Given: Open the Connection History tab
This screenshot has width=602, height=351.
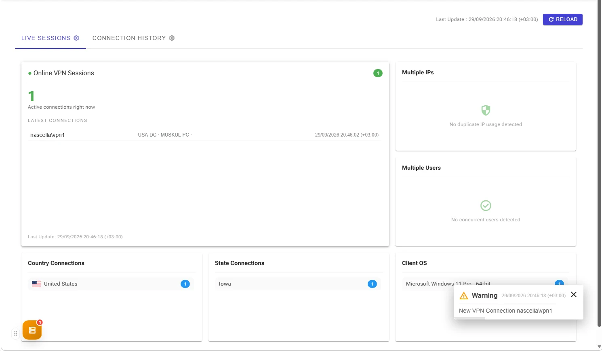Looking at the screenshot, I should pyautogui.click(x=133, y=38).
